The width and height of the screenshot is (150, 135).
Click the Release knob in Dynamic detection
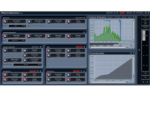click(x=25, y=51)
